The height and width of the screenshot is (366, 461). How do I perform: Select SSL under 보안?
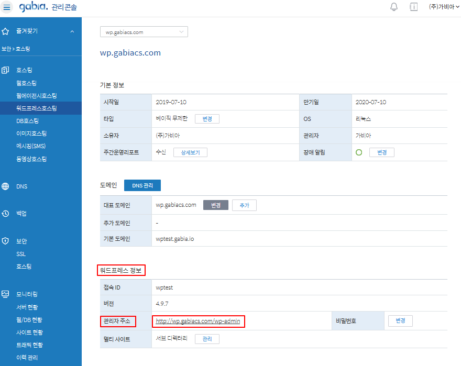21,254
